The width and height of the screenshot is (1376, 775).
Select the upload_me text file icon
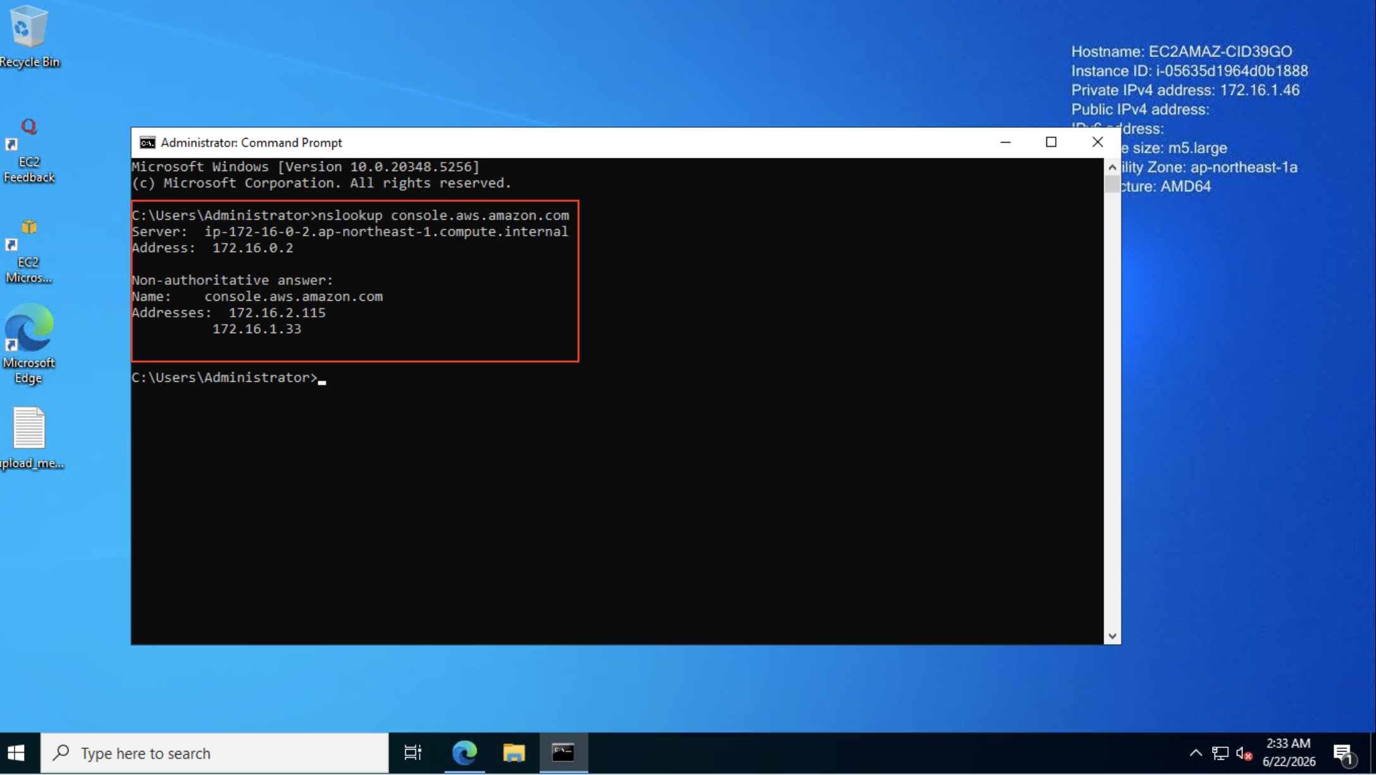(x=30, y=438)
